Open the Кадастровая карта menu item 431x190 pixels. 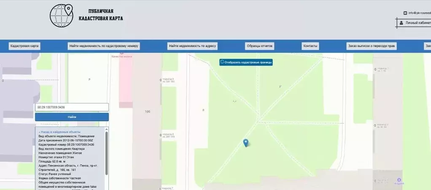pyautogui.click(x=25, y=46)
